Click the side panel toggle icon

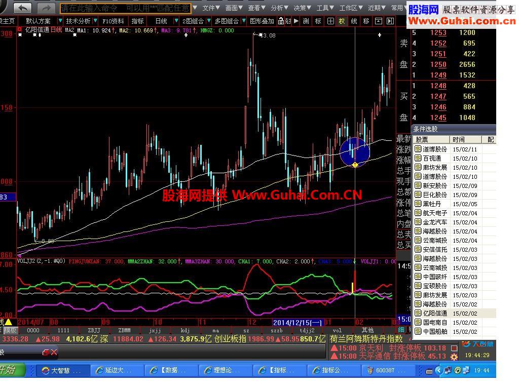(x=390, y=21)
